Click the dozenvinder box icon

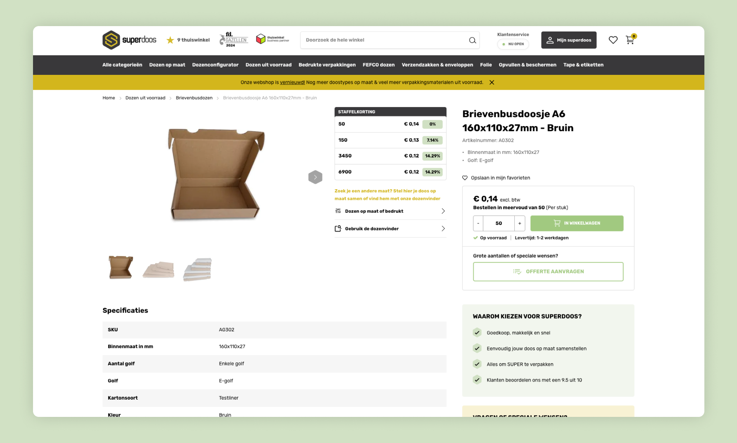pyautogui.click(x=338, y=229)
